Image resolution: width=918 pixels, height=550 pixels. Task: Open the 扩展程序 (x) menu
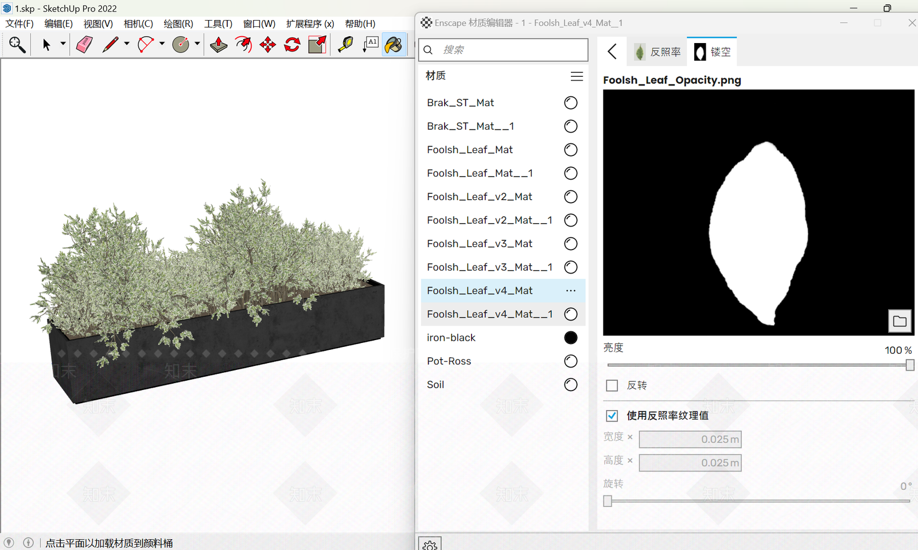[x=310, y=24]
